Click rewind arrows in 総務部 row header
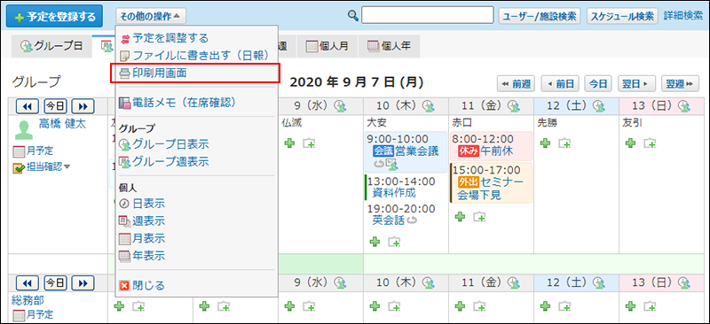This screenshot has height=324, width=710. click(x=28, y=283)
